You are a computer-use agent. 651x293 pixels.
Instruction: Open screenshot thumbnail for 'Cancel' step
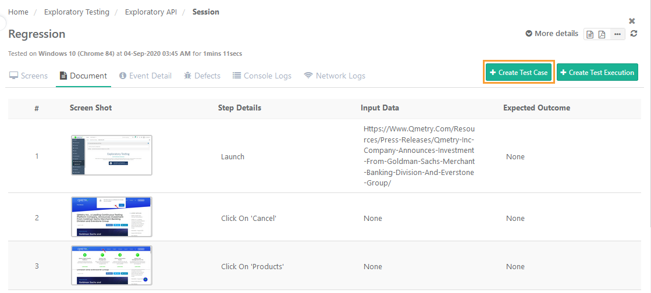click(x=112, y=217)
